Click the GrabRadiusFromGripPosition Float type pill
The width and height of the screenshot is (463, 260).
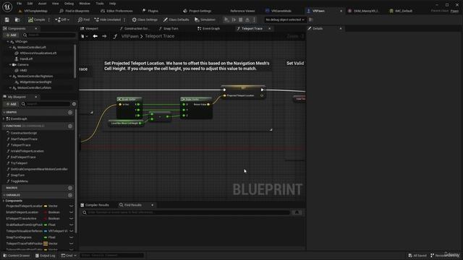pyautogui.click(x=50, y=225)
